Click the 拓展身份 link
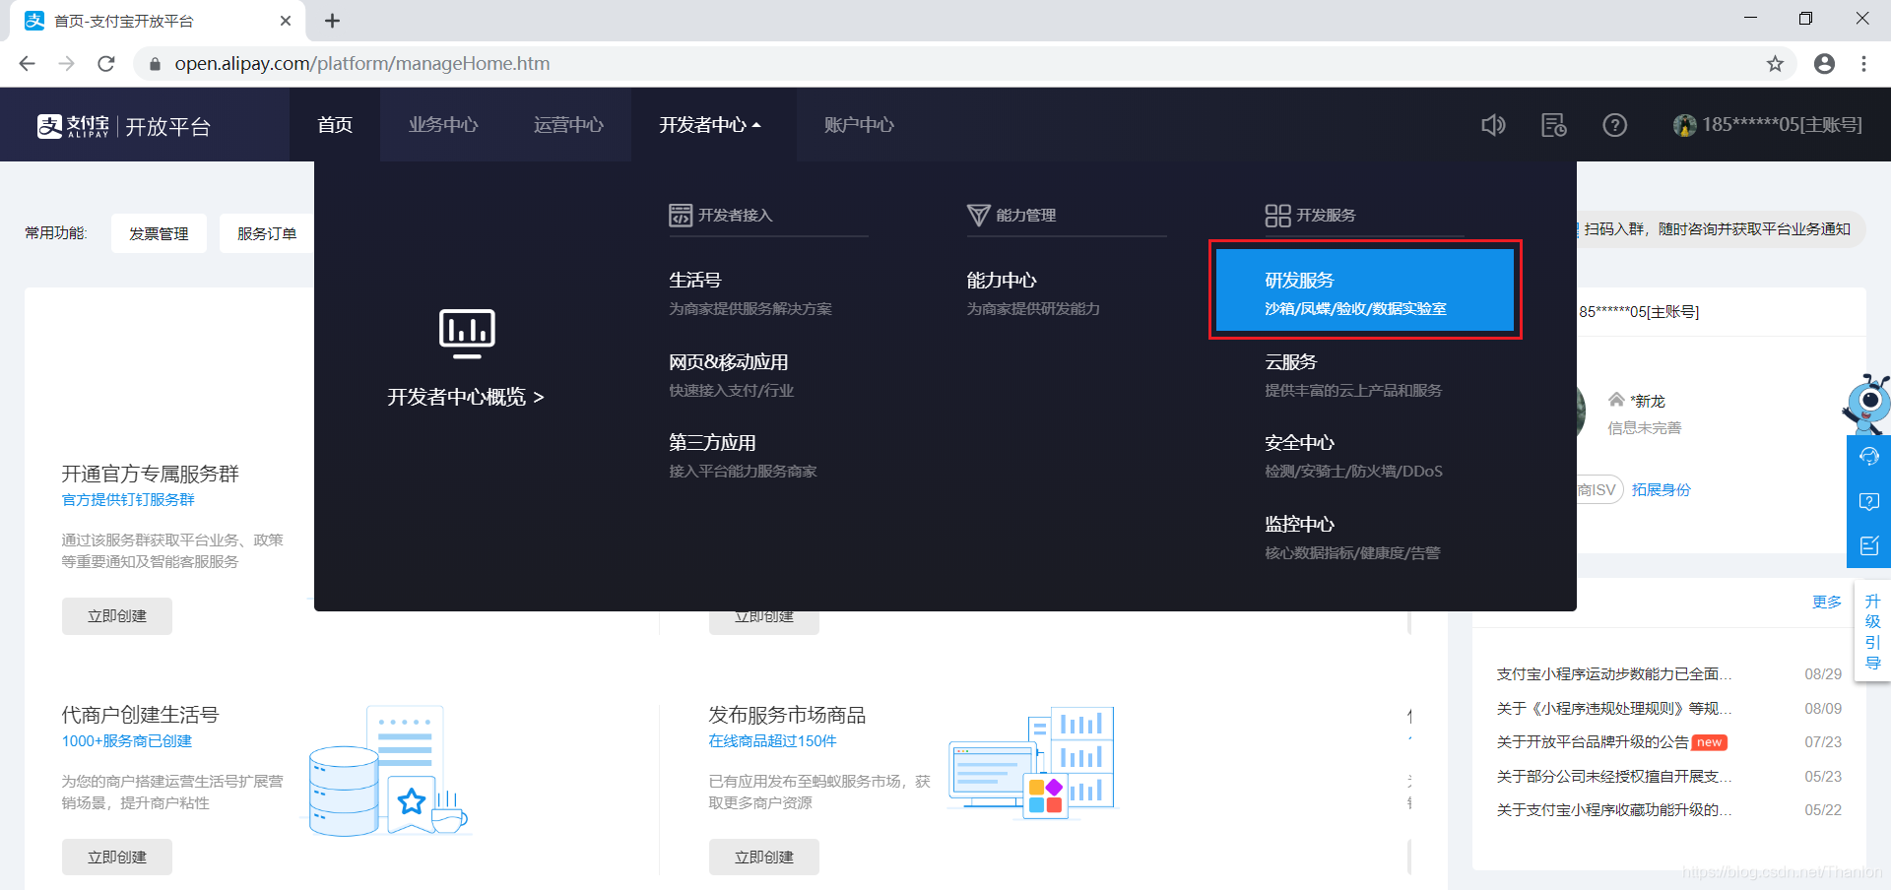The image size is (1891, 890). (1661, 489)
